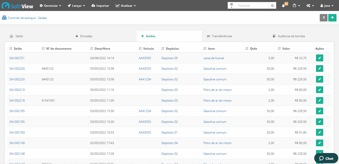Open the settings gears dropdown

coord(310,5)
